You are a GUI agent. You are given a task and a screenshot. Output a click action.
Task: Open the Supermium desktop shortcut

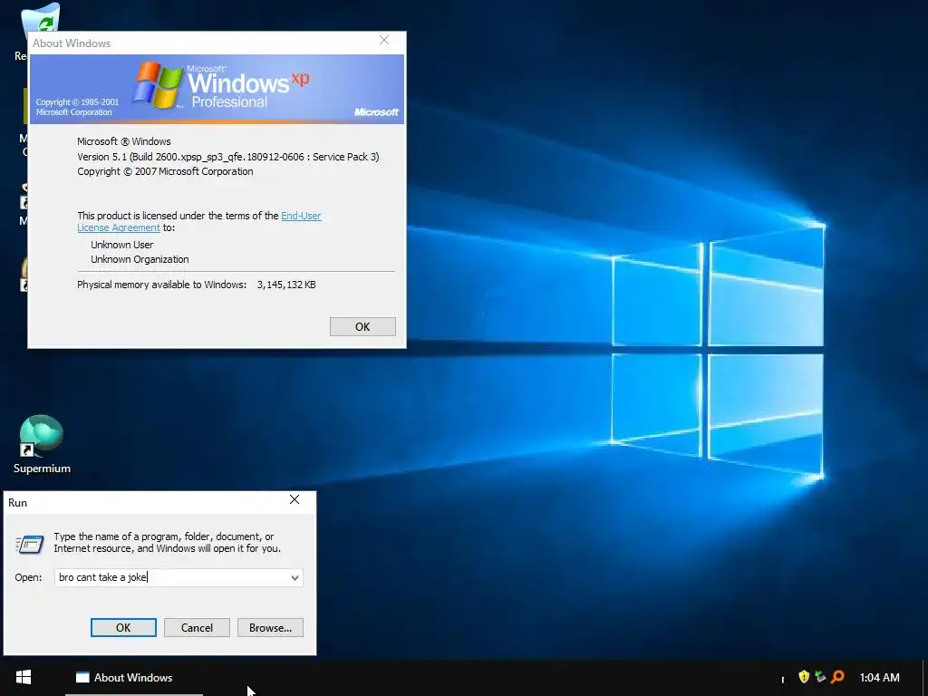pos(42,444)
